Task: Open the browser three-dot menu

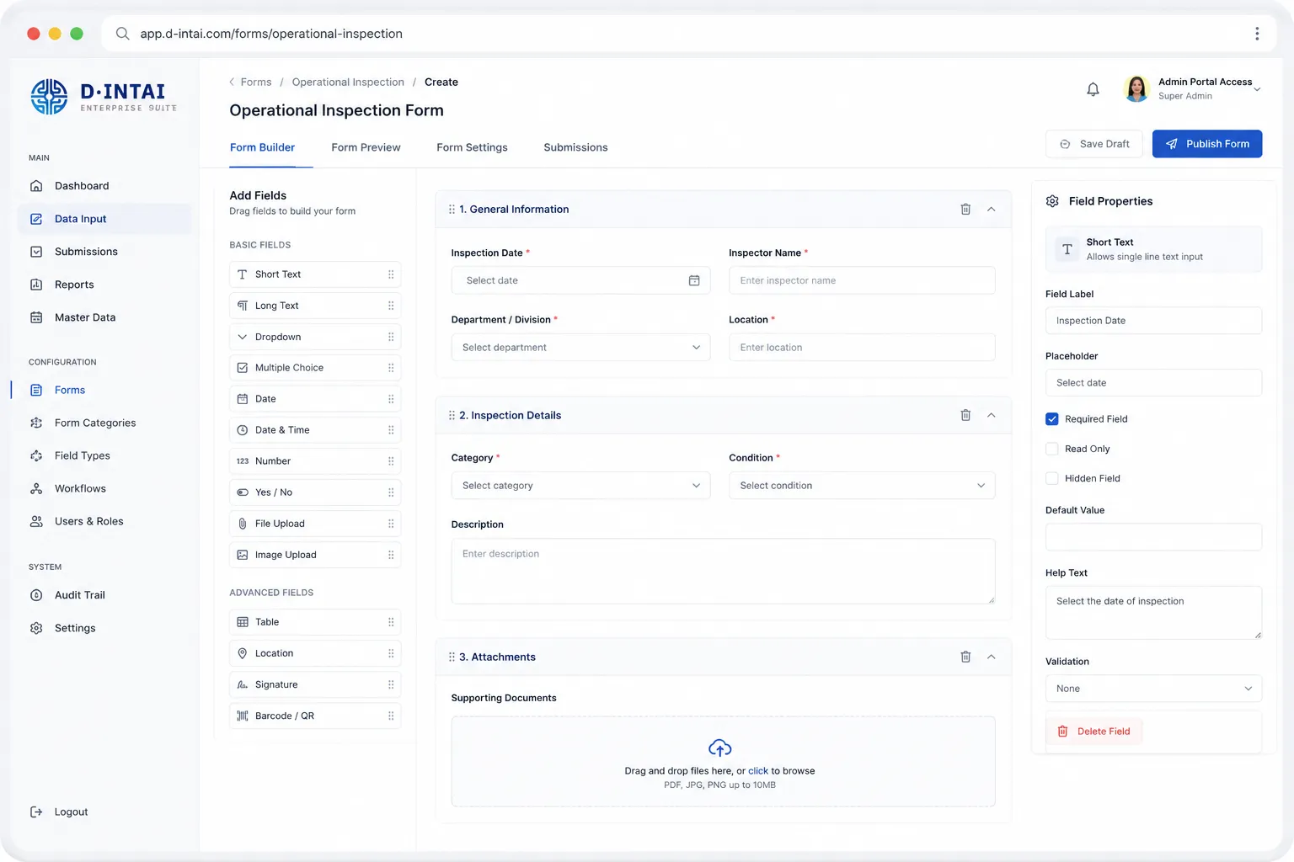Action: 1257,34
